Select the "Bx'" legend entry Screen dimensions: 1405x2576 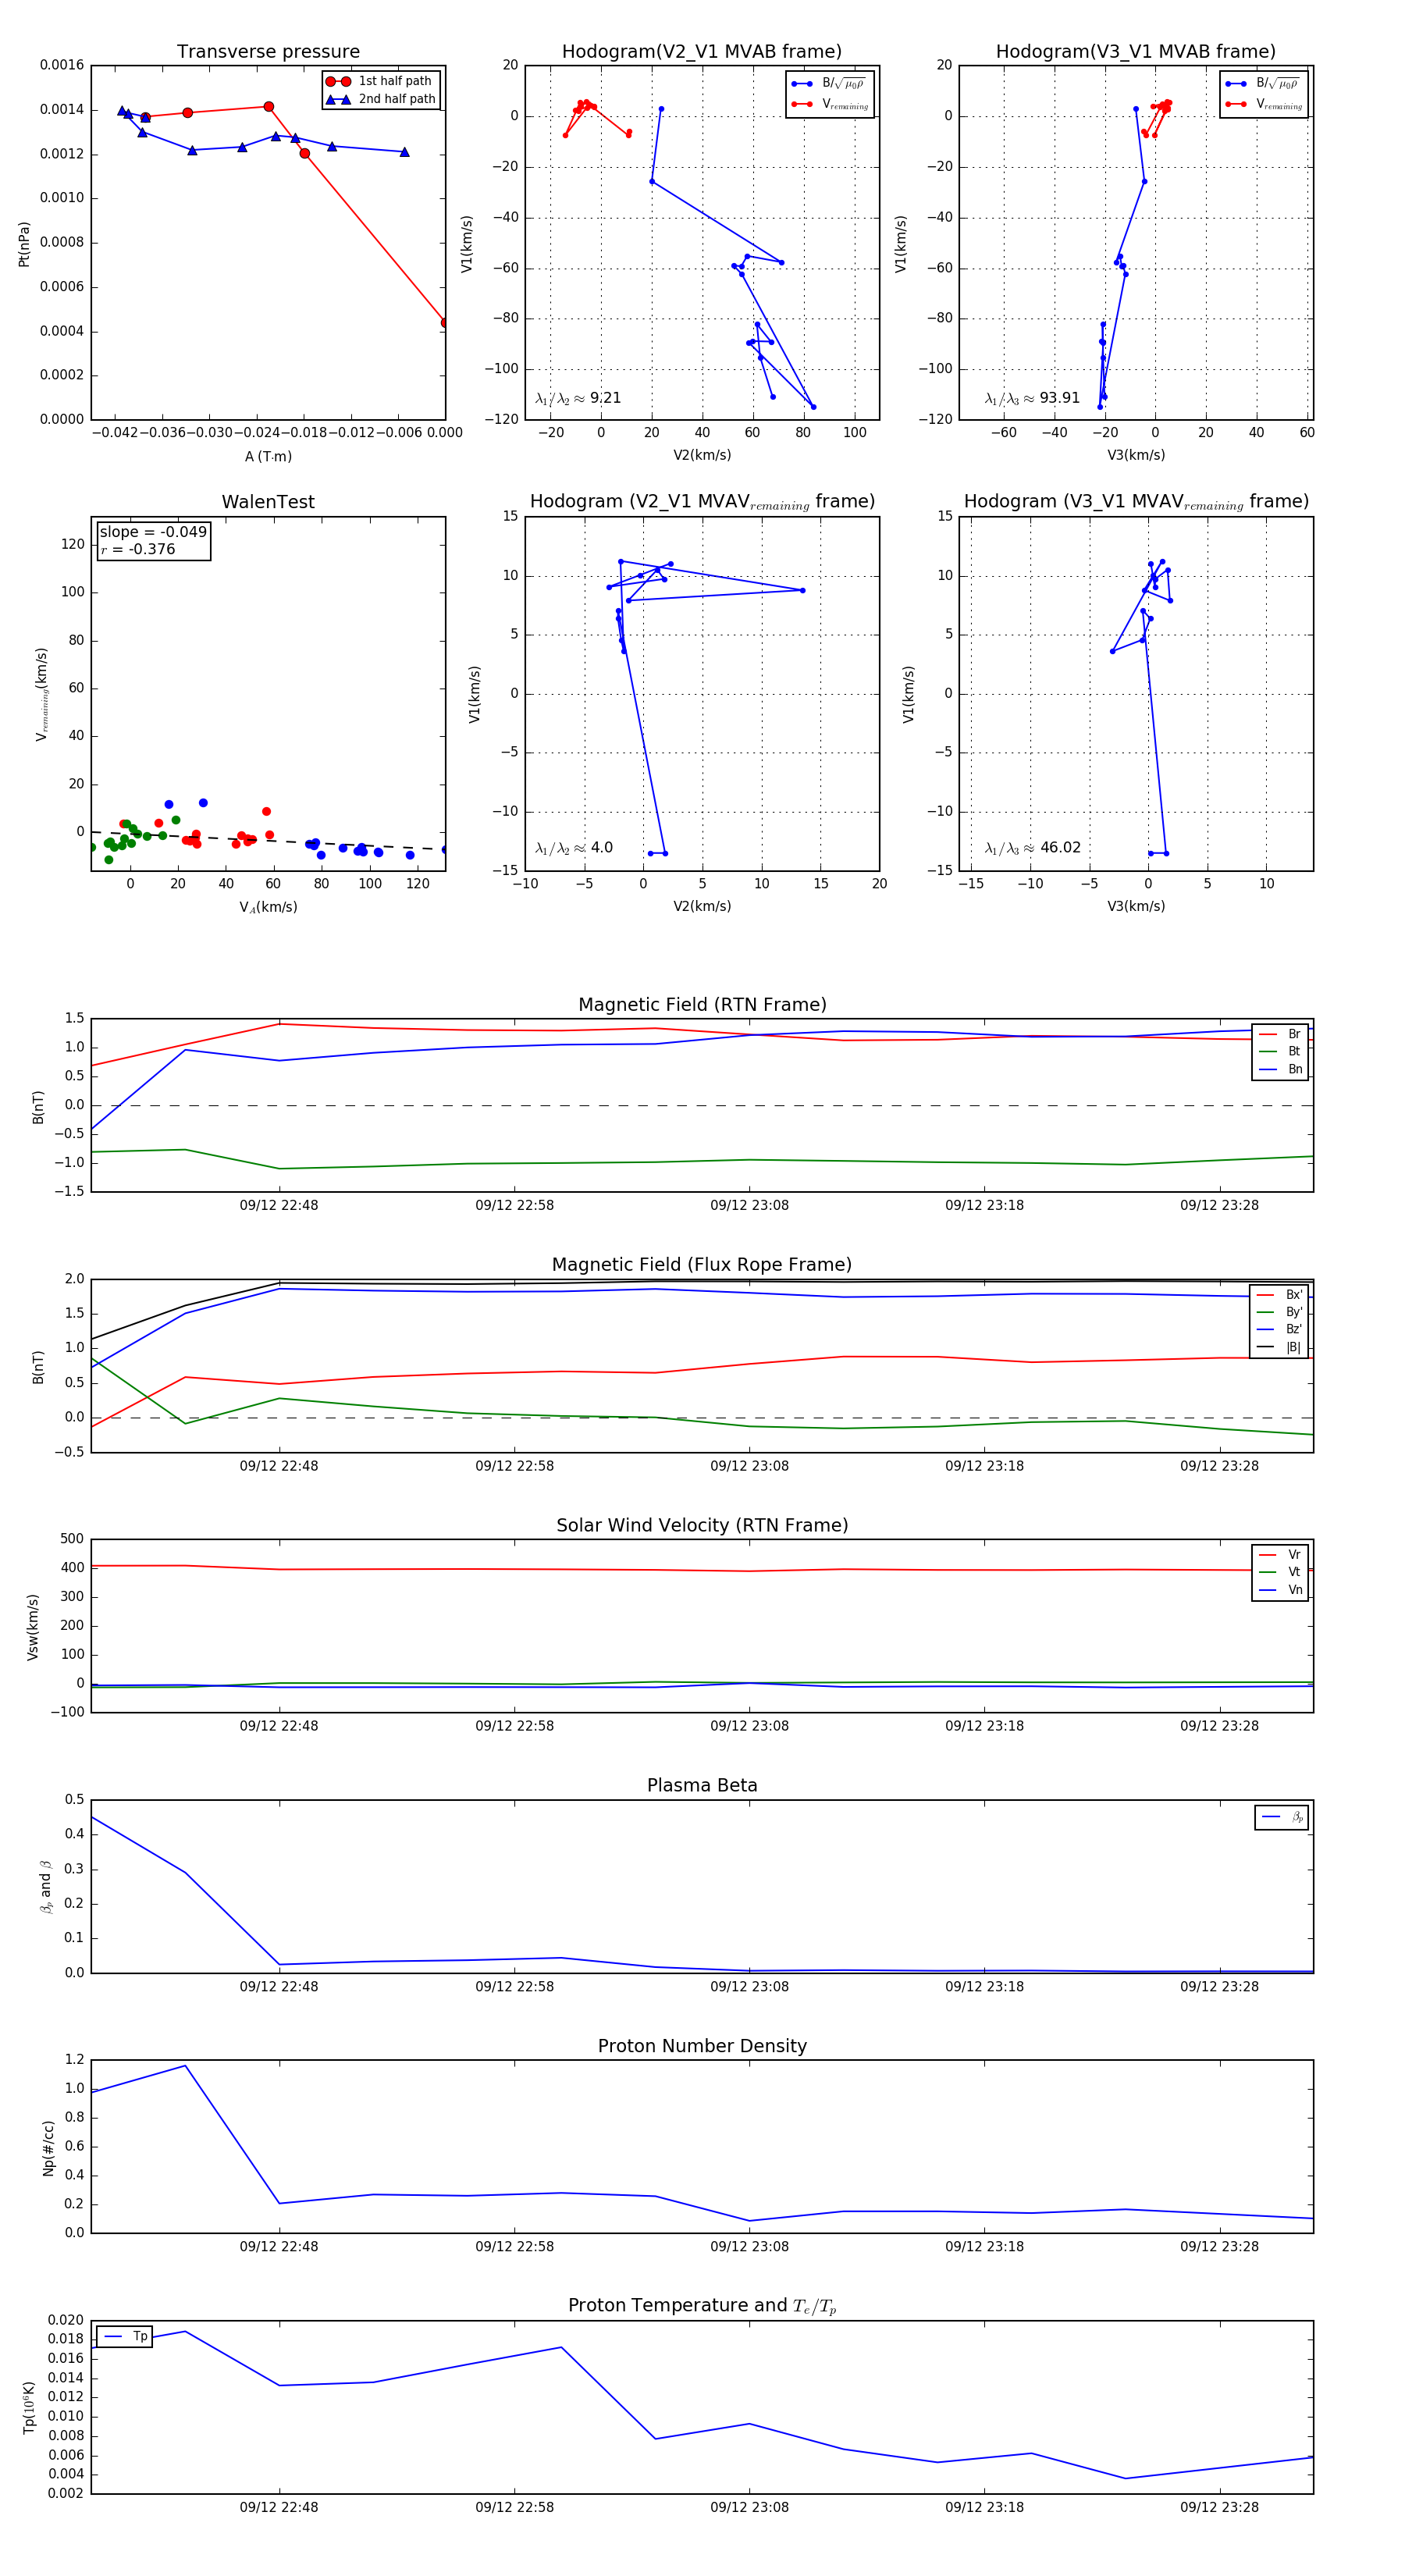(1280, 1295)
